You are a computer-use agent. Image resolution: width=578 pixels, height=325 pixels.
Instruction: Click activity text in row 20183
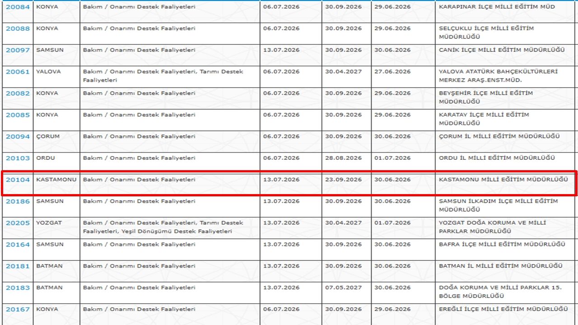[x=139, y=288]
